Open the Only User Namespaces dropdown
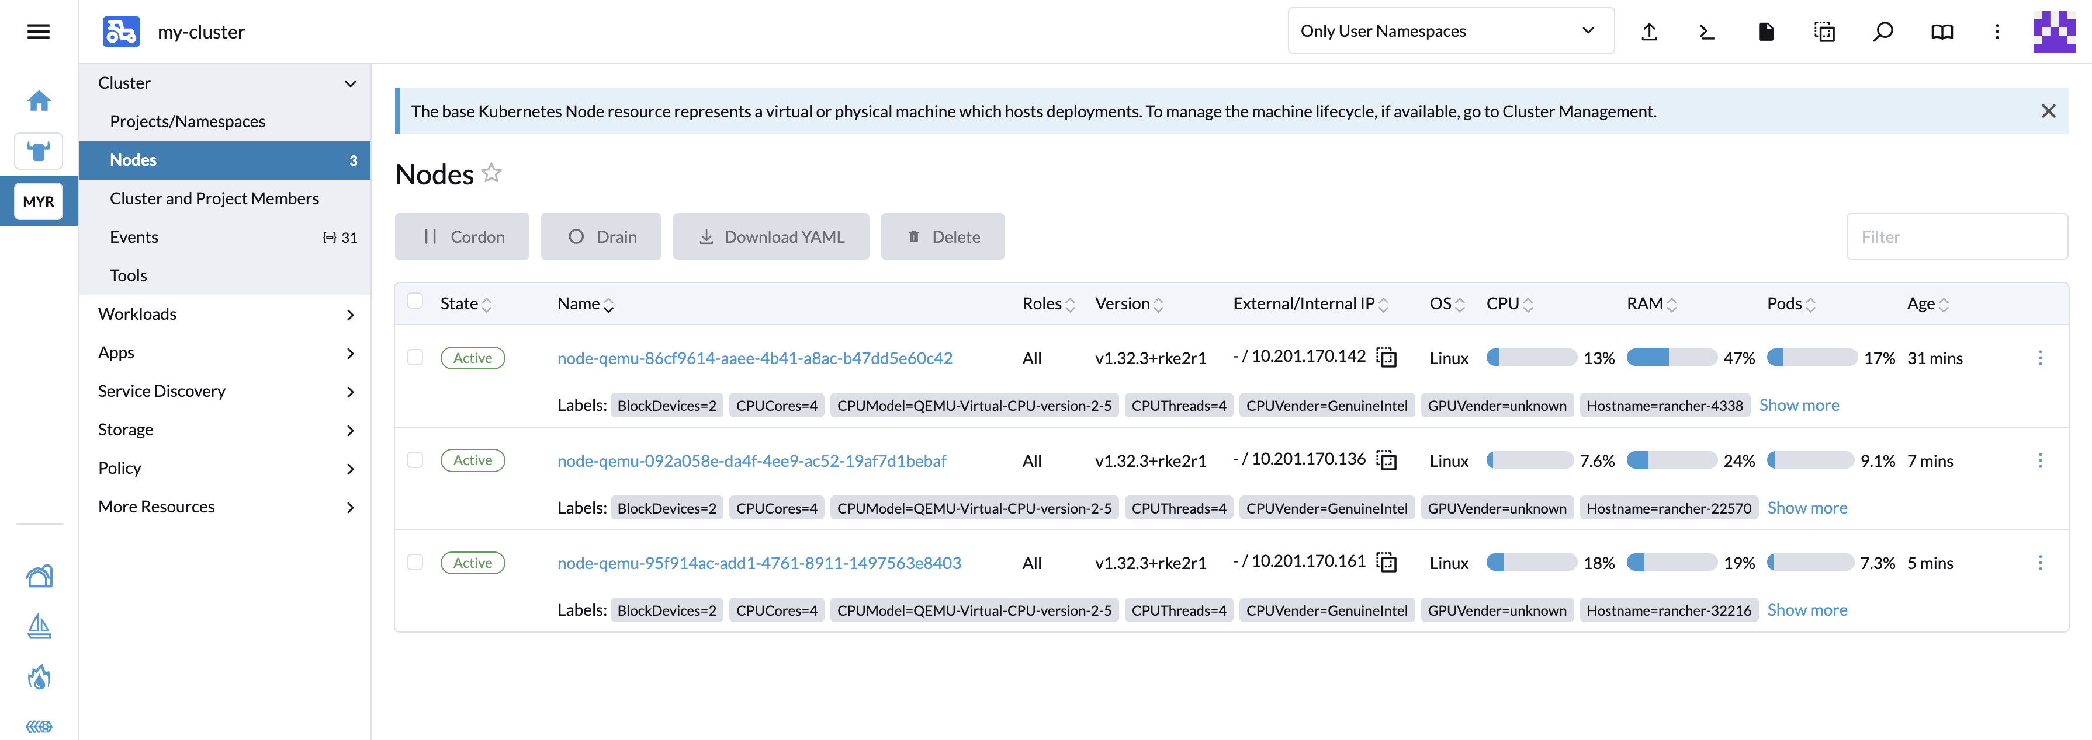This screenshot has width=2092, height=740. (1450, 31)
